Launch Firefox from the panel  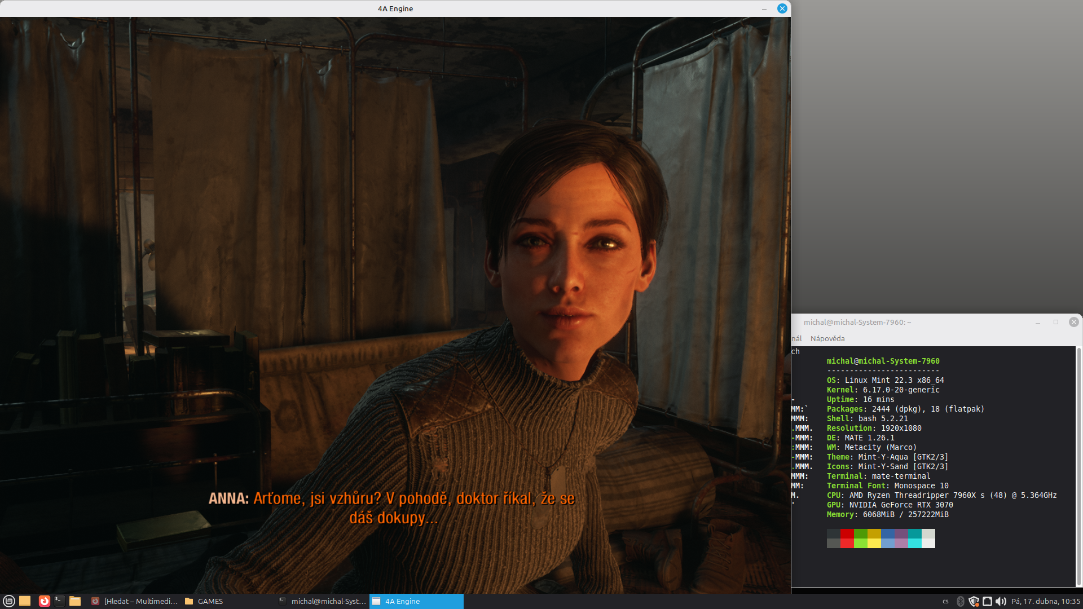pyautogui.click(x=44, y=601)
